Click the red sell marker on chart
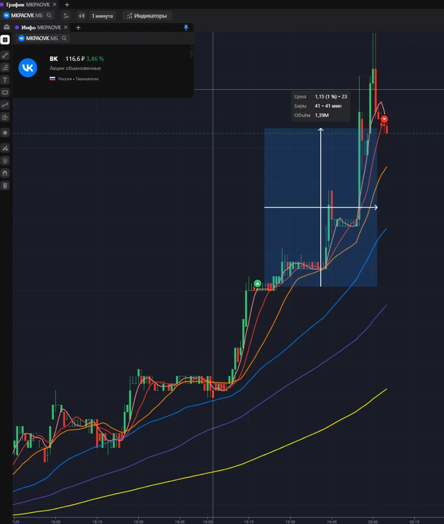The image size is (444, 524). [x=384, y=119]
